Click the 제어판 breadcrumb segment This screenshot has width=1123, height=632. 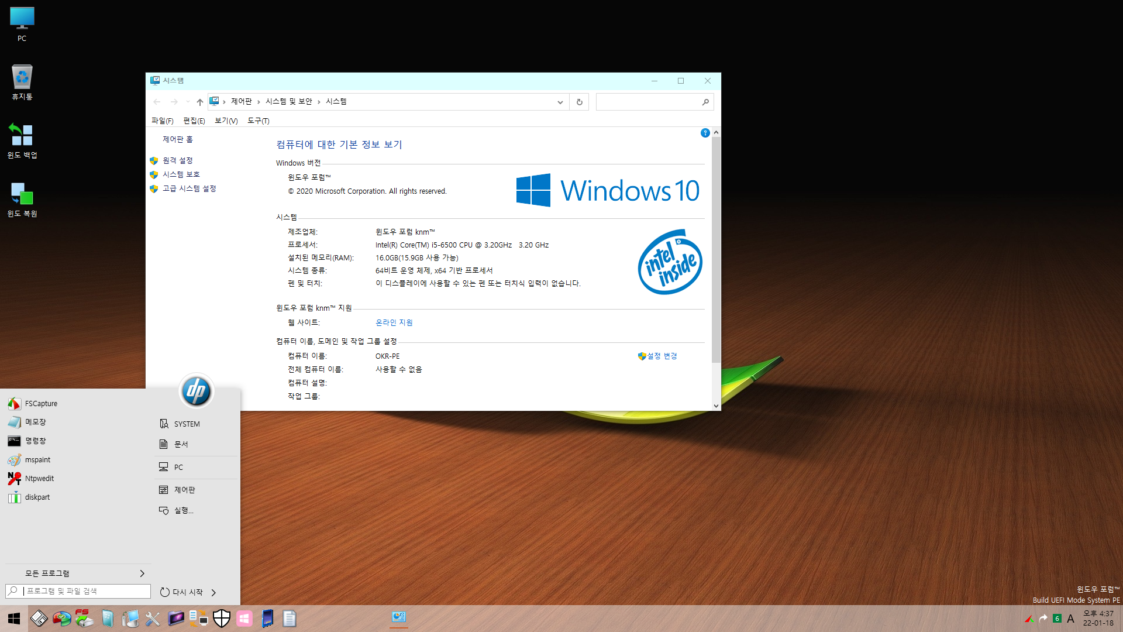point(242,102)
